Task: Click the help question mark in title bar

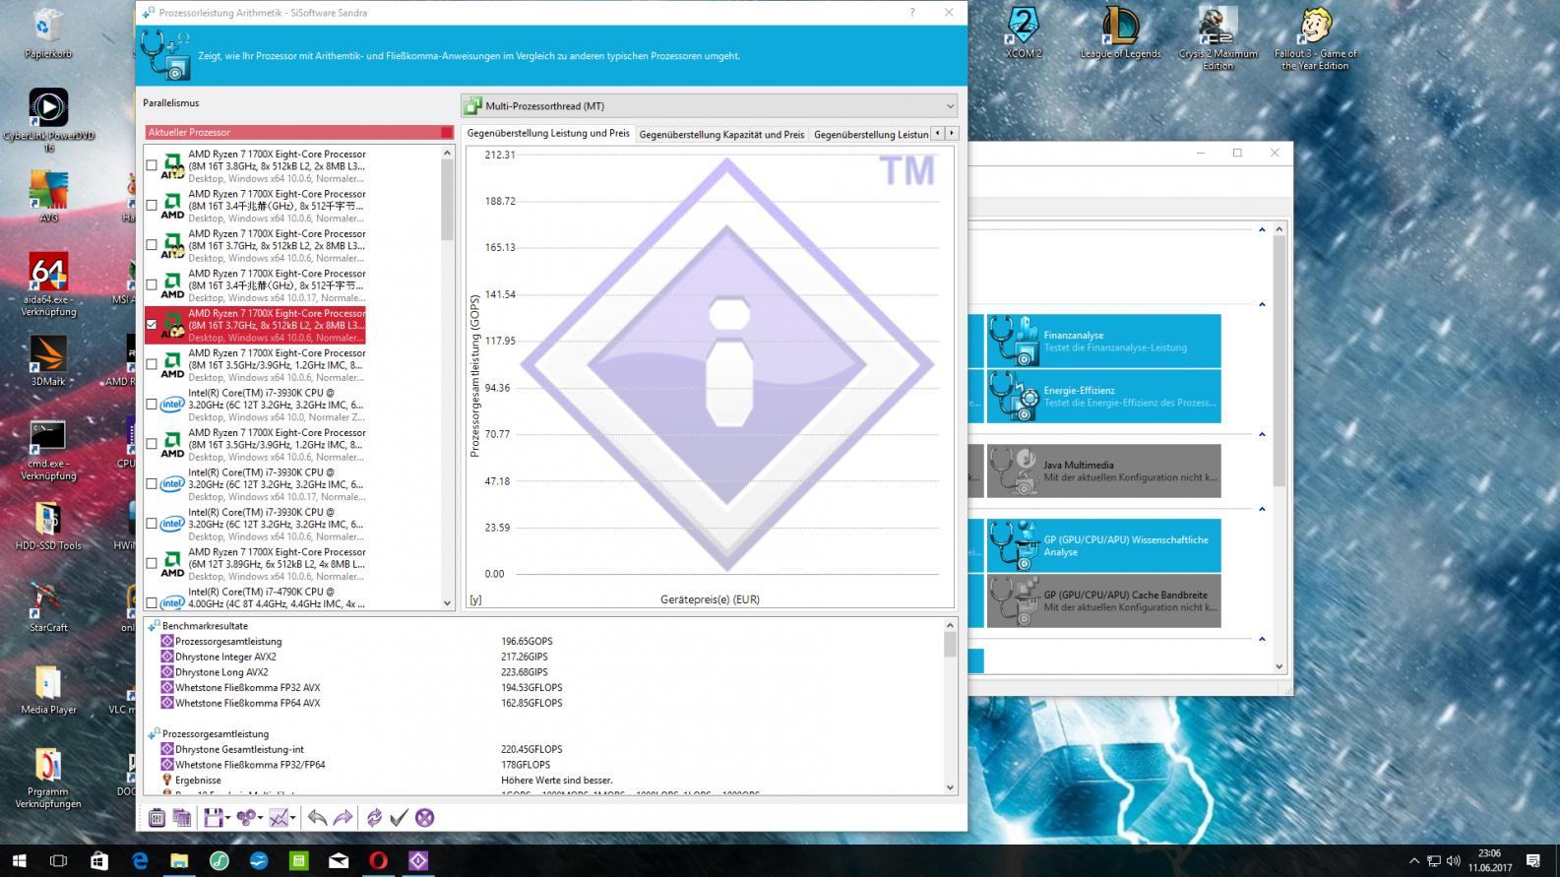Action: (911, 13)
